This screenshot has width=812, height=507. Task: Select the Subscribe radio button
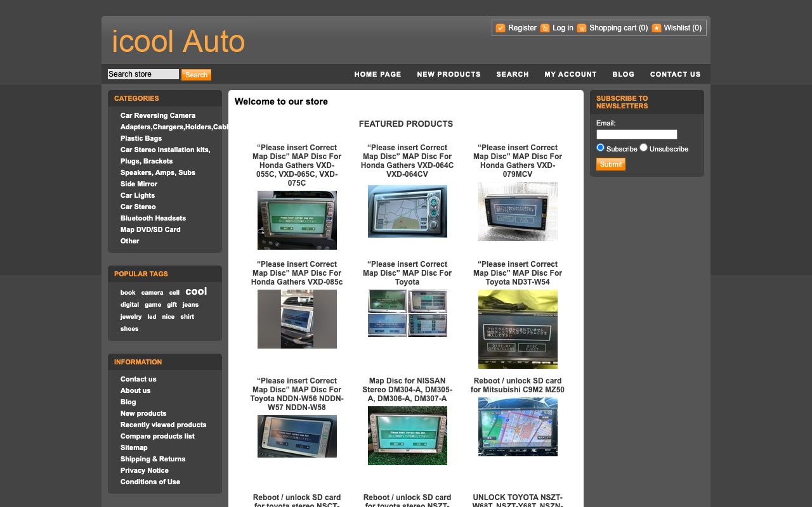601,148
